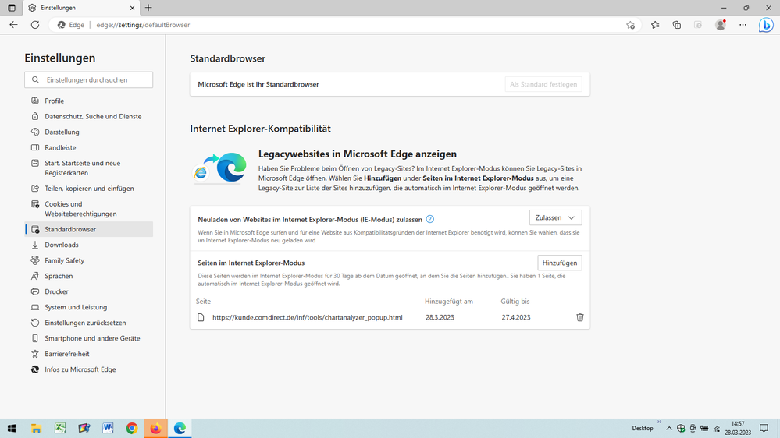Image resolution: width=780 pixels, height=438 pixels.
Task: Open the Collections icon in toolbar
Action: point(677,25)
